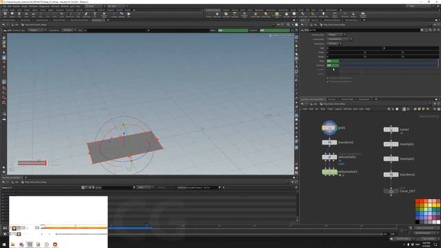
Task: Switch to the Tree View pane tab
Action: coord(332,99)
